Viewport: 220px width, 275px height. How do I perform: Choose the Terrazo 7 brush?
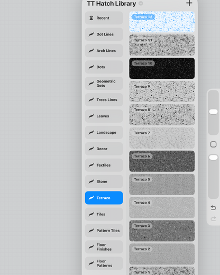[162, 138]
